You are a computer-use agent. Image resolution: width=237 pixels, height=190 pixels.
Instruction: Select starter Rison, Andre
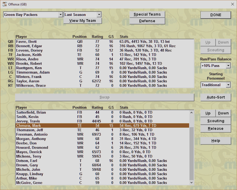[104, 59]
